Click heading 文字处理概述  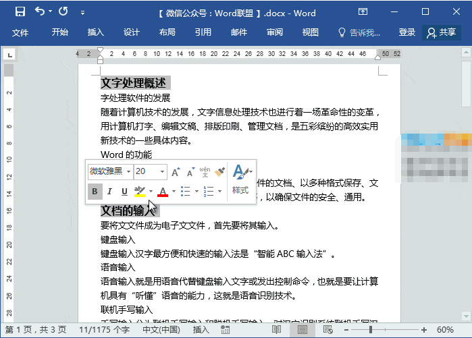coord(133,83)
